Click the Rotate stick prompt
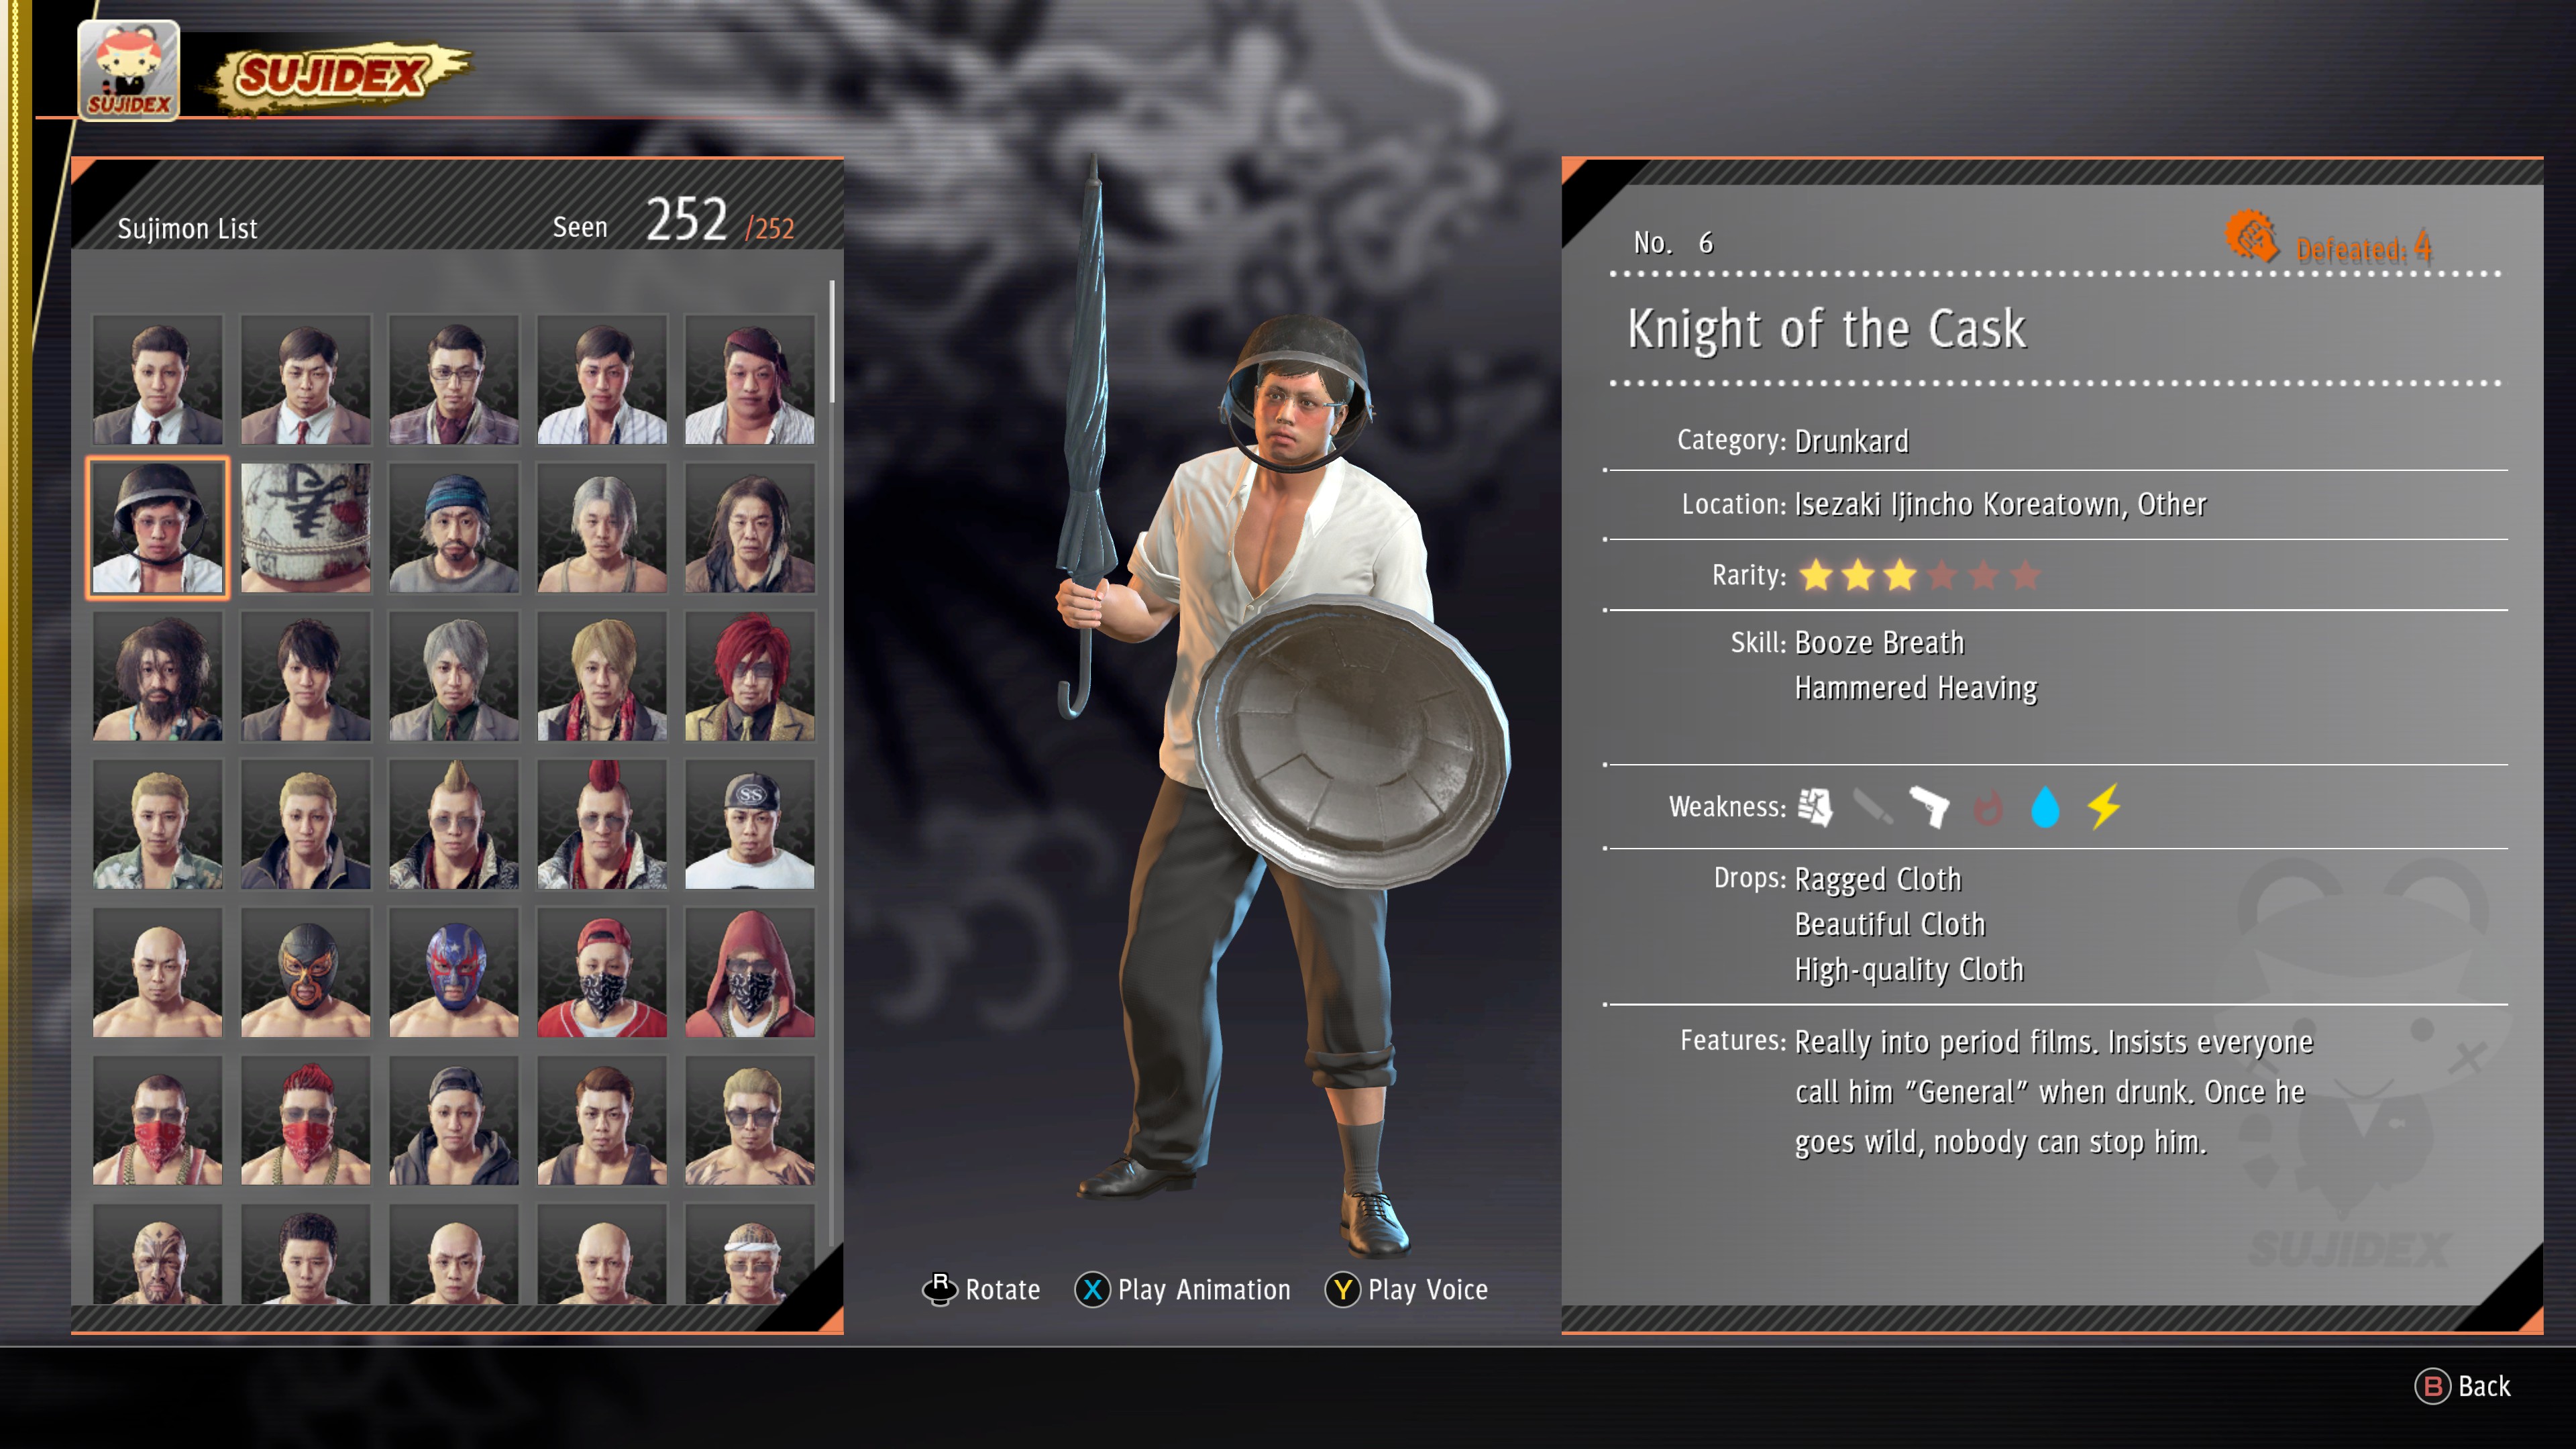 pyautogui.click(x=981, y=1290)
